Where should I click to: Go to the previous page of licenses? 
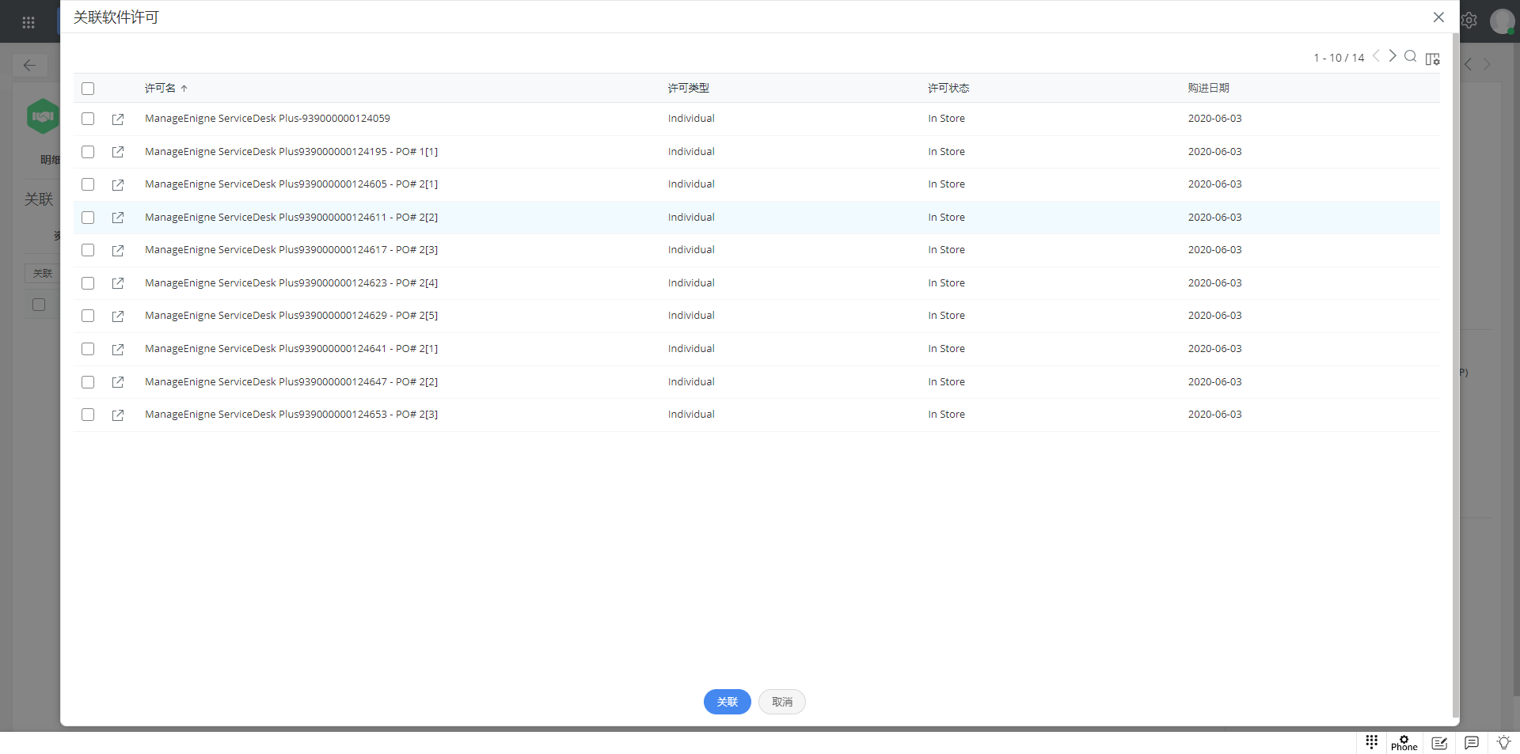(x=1376, y=56)
